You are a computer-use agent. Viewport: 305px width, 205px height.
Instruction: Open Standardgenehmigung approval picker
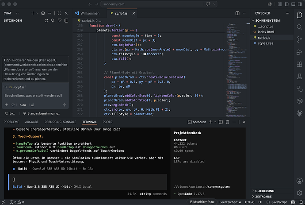pos(42,113)
